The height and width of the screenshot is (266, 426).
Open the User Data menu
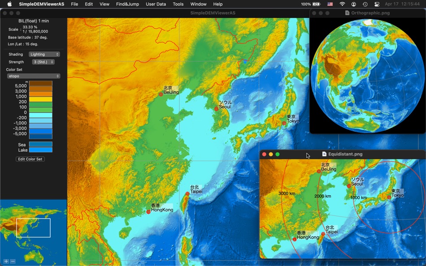pyautogui.click(x=156, y=4)
